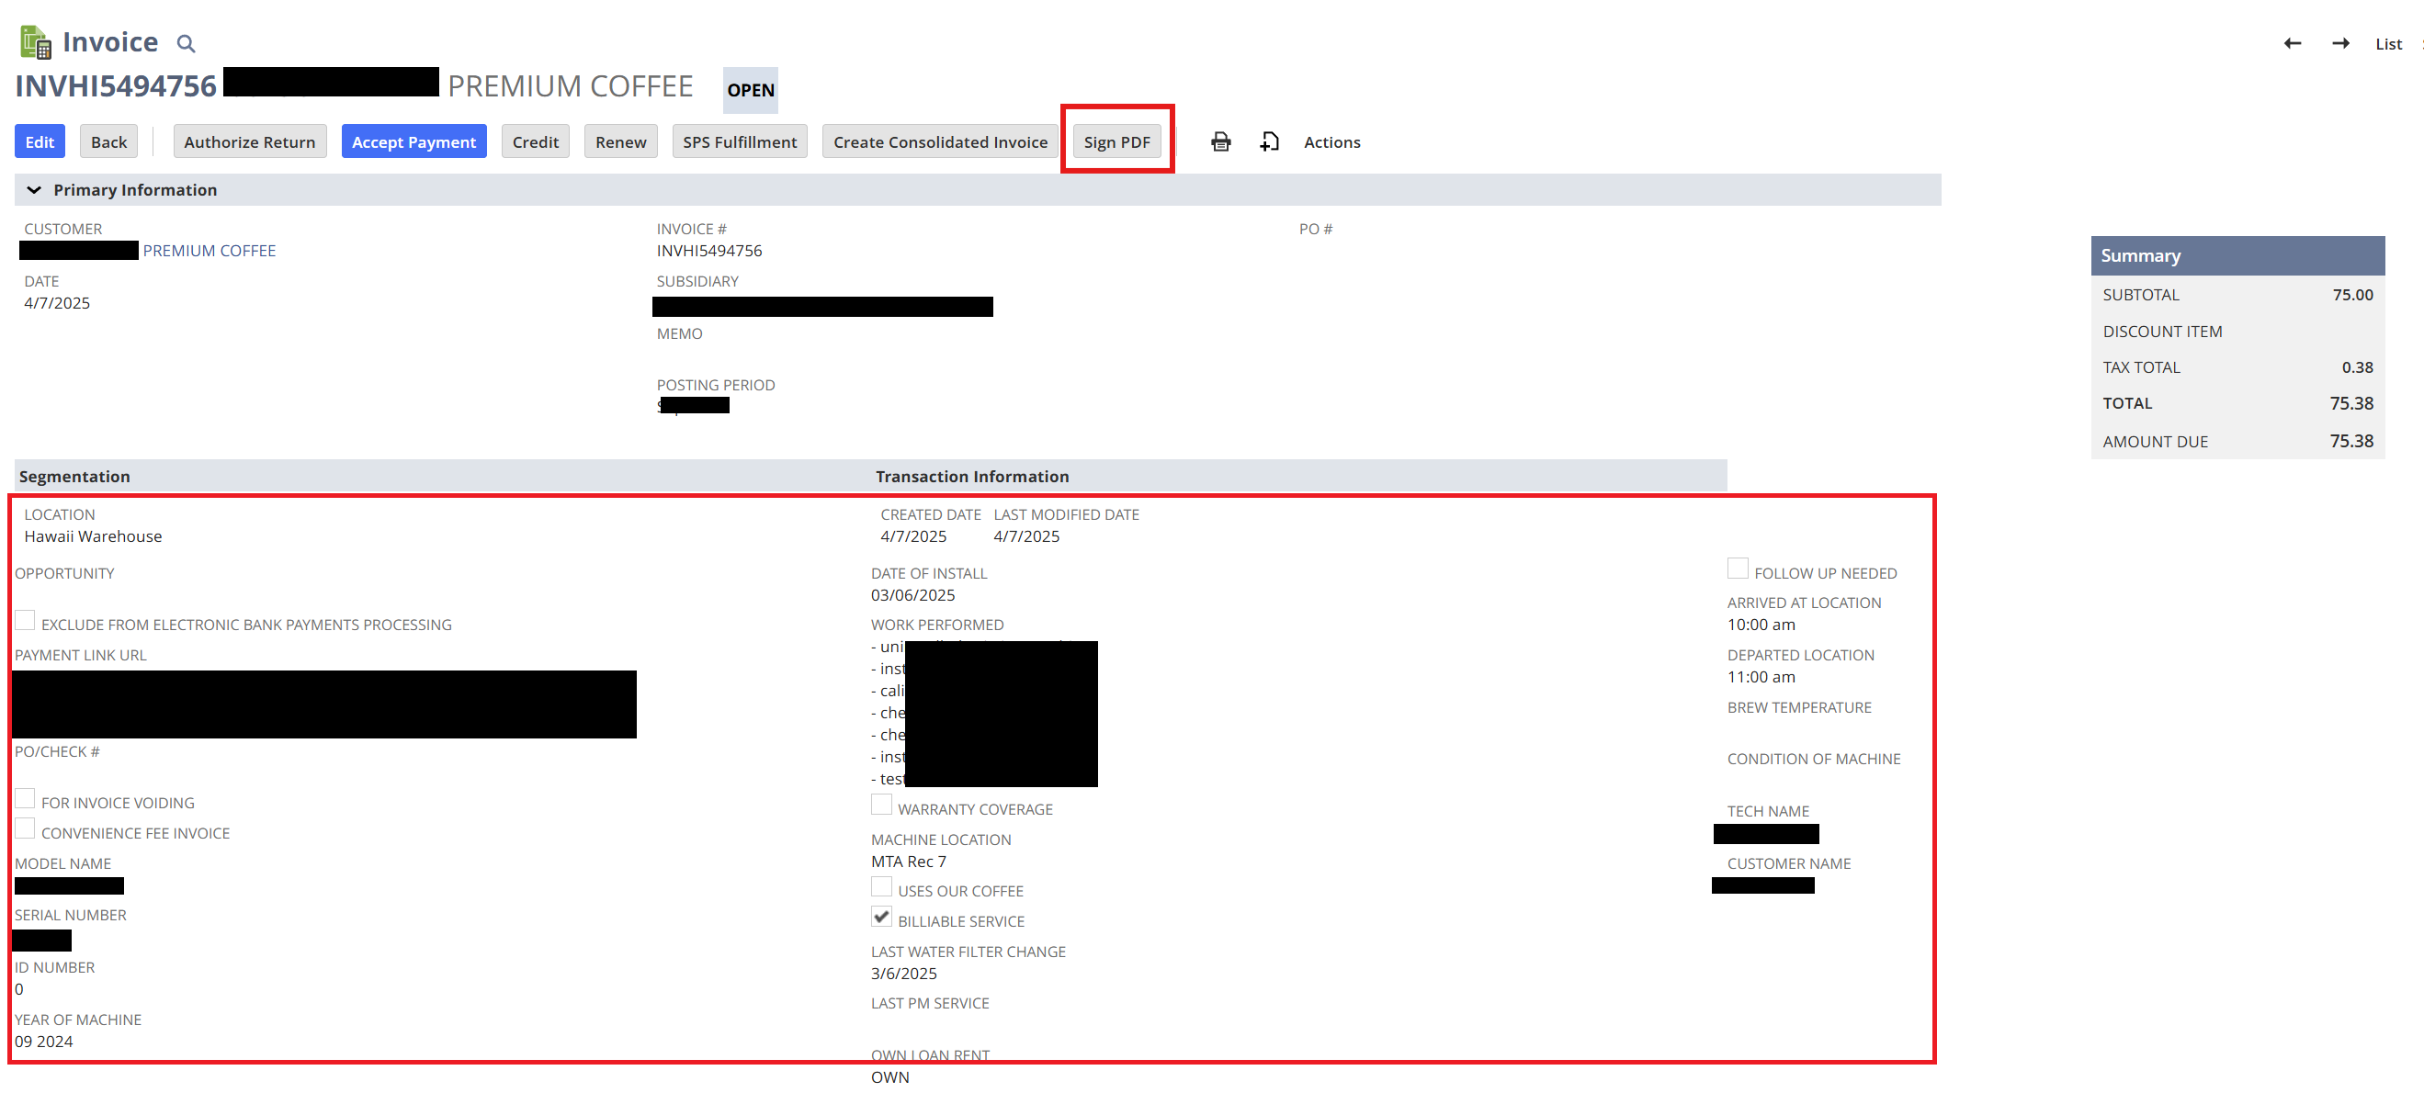Screen dimensions: 2424x1093
Task: Click the print icon
Action: click(1220, 142)
